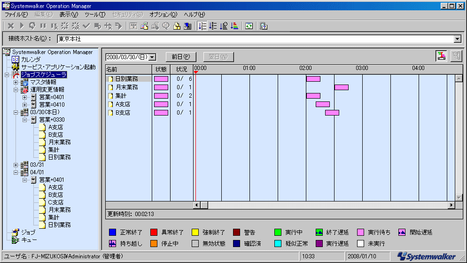Collapse the 03/30(本日) tree node
467x263 pixels.
tap(16, 112)
